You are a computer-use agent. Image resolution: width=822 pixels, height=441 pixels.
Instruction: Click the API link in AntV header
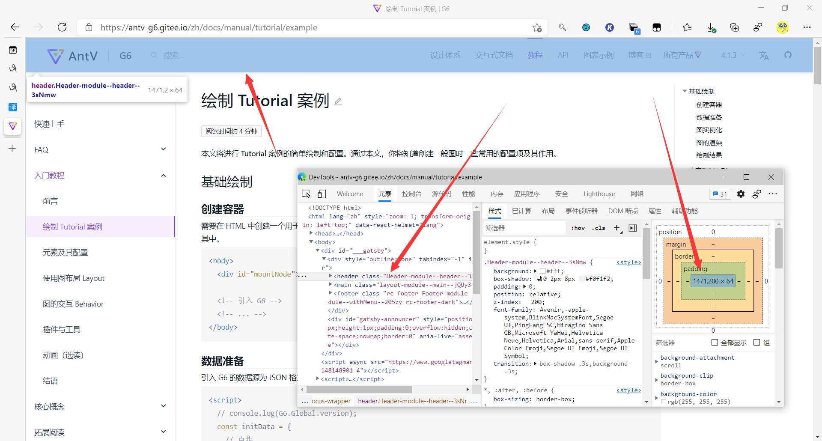click(x=563, y=55)
